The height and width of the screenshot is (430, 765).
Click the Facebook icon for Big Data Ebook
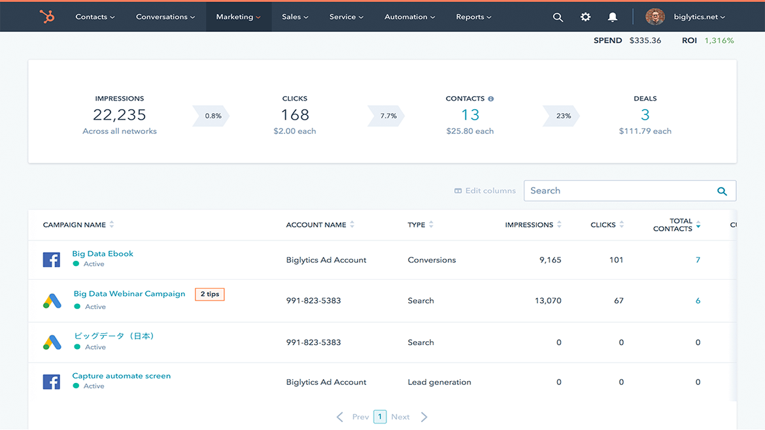click(x=52, y=259)
